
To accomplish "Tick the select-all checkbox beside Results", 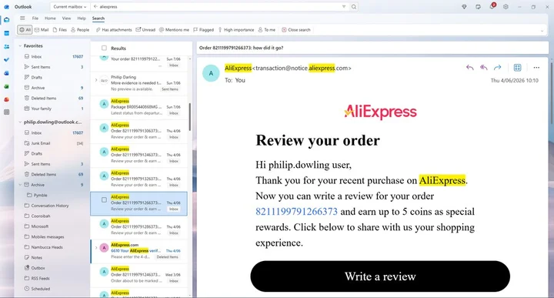I will click(x=104, y=48).
